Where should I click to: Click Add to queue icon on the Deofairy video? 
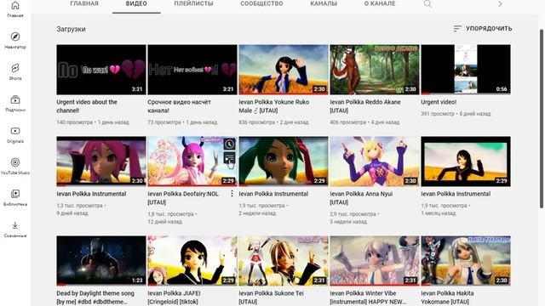click(x=229, y=159)
